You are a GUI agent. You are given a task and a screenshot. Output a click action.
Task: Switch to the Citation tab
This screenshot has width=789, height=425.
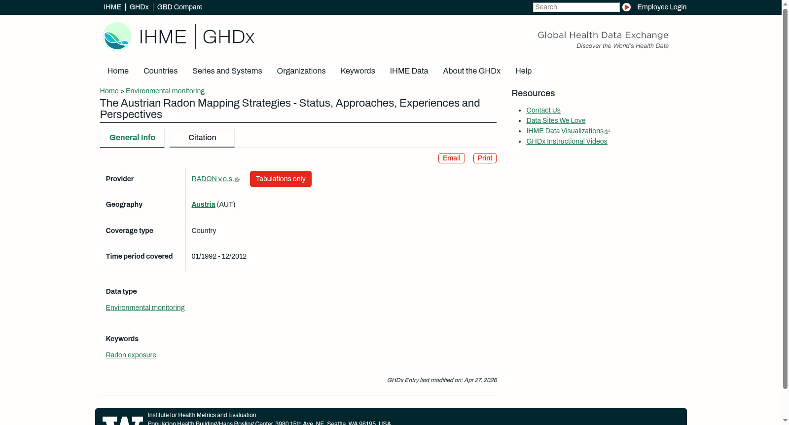(202, 138)
